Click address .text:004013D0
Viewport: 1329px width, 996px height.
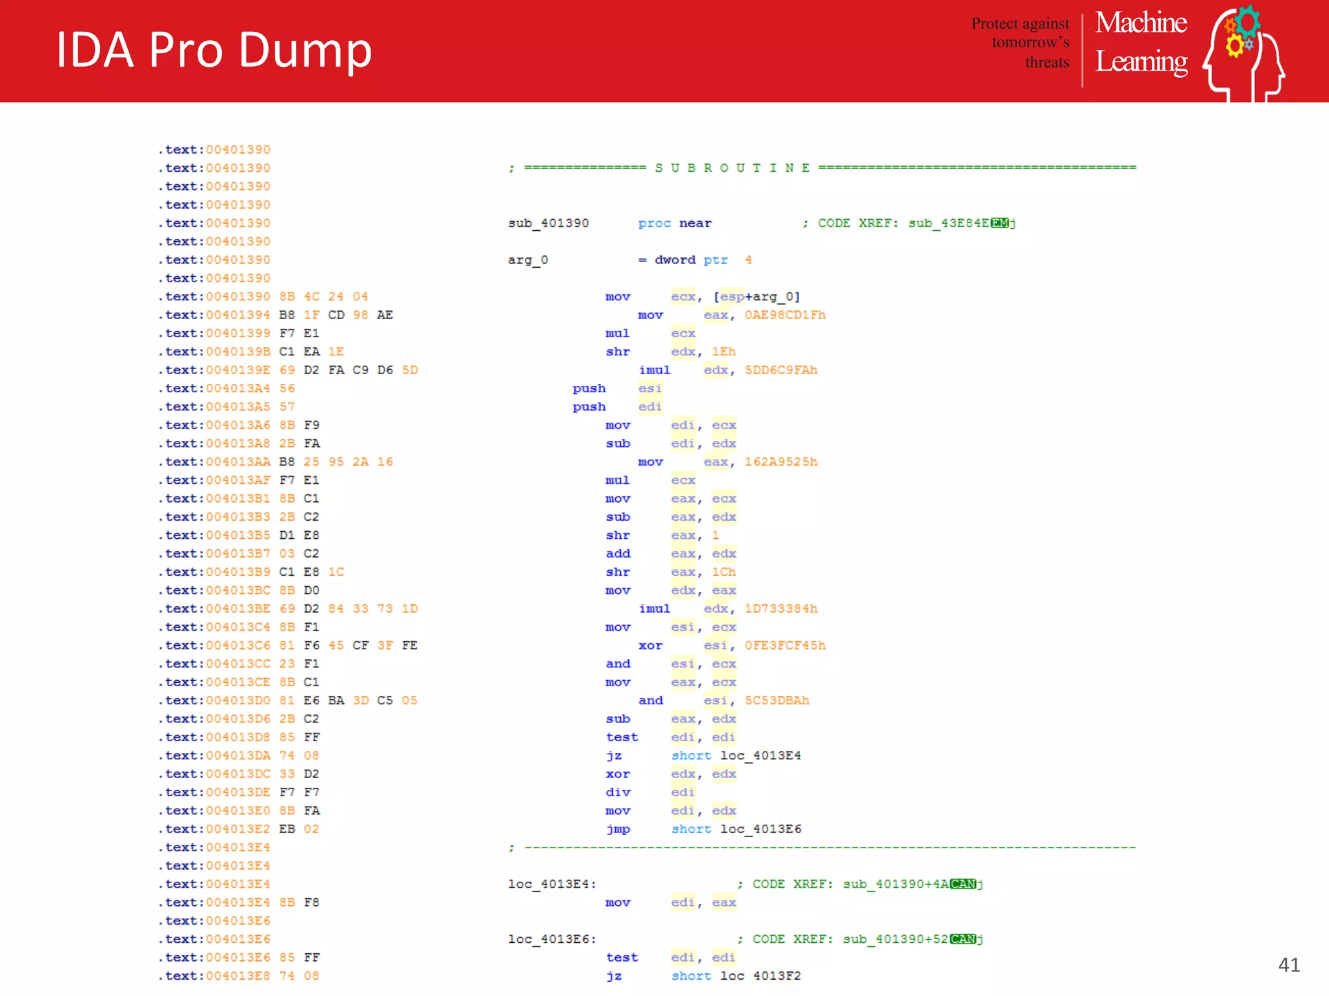click(214, 701)
